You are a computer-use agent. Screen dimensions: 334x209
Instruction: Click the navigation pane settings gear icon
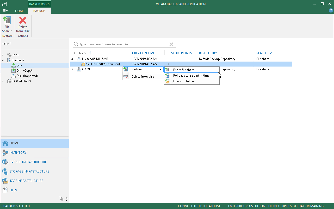(x=61, y=199)
